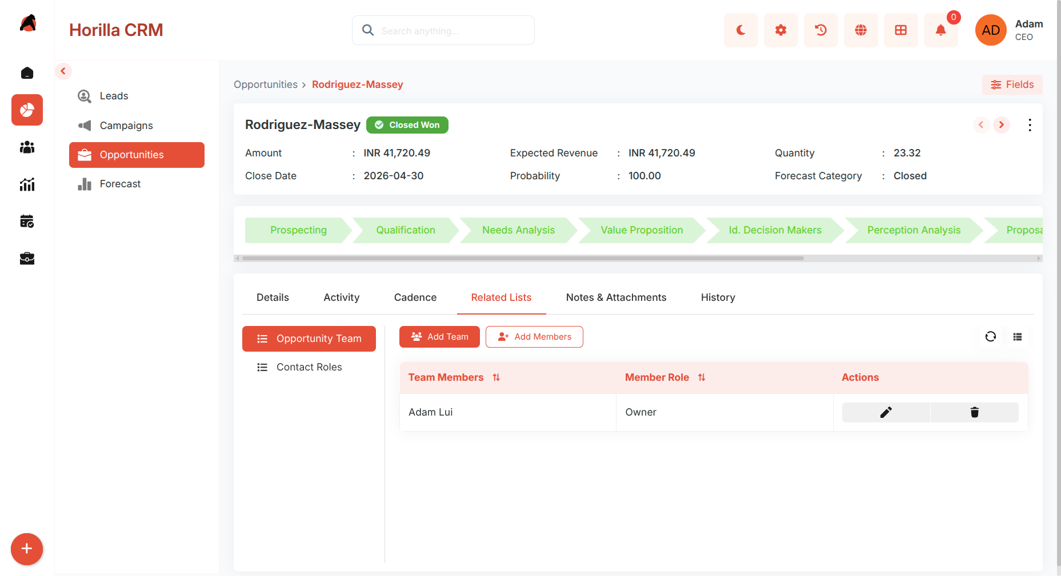
Task: Click the stage pipeline horizontal scrollbar
Action: 523,259
